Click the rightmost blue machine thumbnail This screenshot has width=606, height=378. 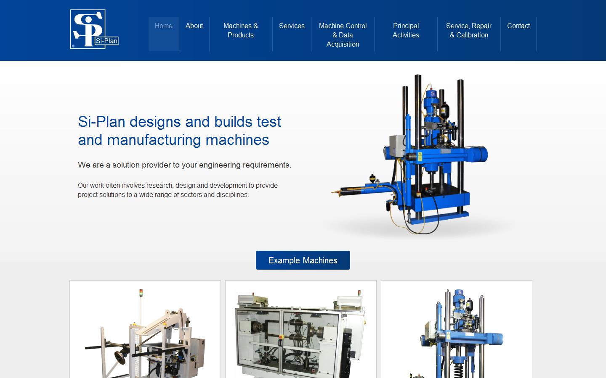pyautogui.click(x=456, y=332)
